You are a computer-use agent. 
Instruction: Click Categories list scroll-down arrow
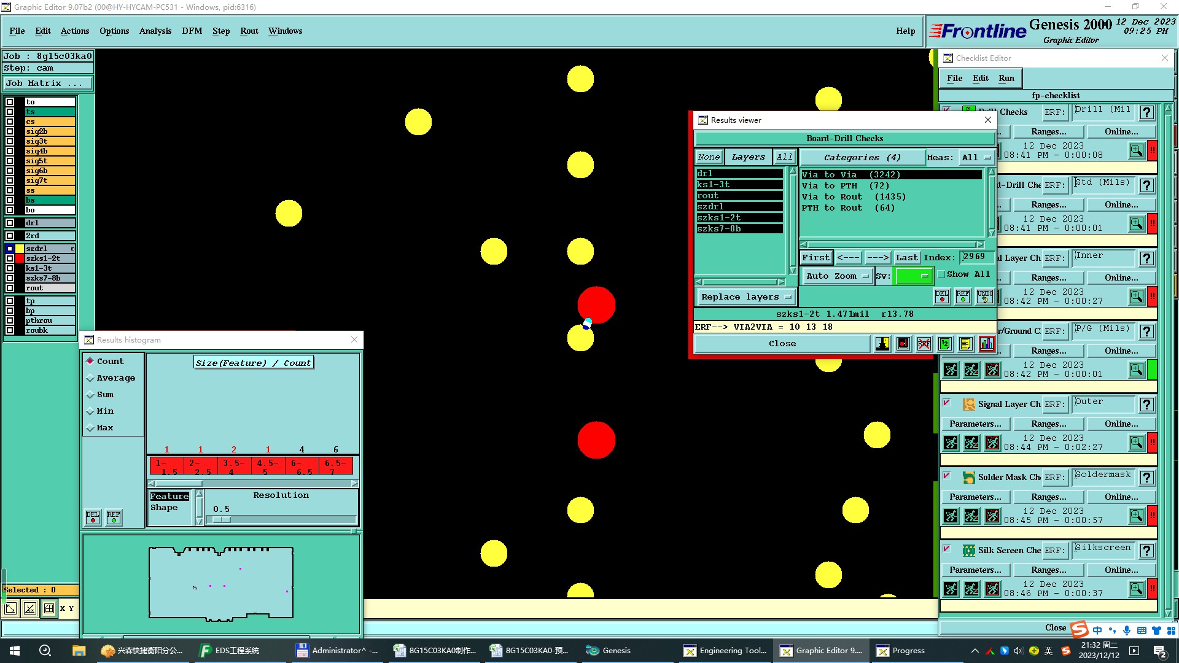(x=991, y=233)
